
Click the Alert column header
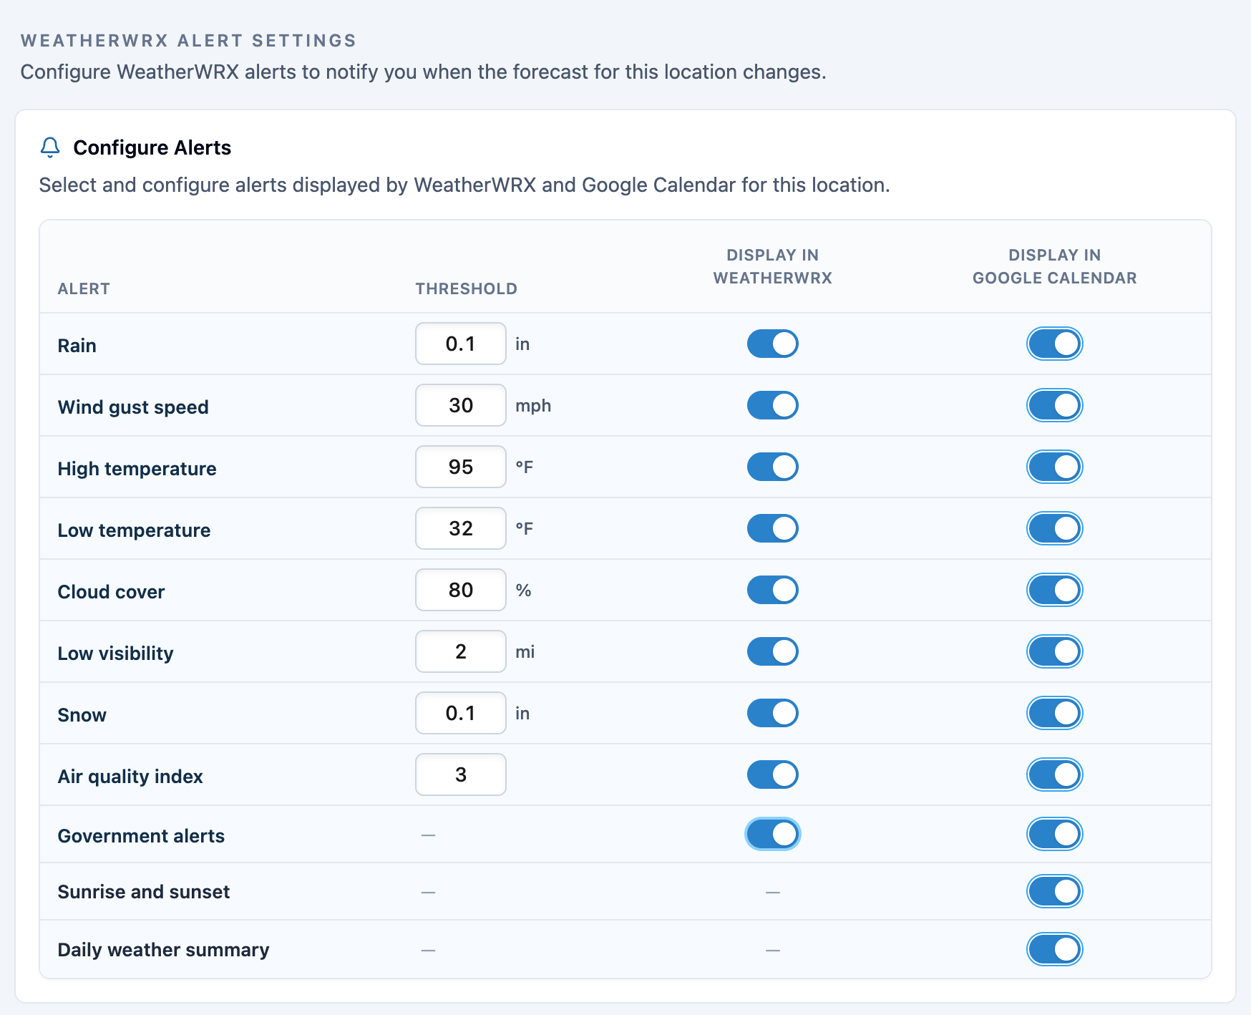point(84,288)
